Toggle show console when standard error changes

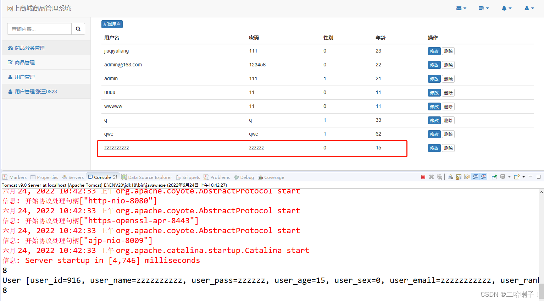[483, 177]
